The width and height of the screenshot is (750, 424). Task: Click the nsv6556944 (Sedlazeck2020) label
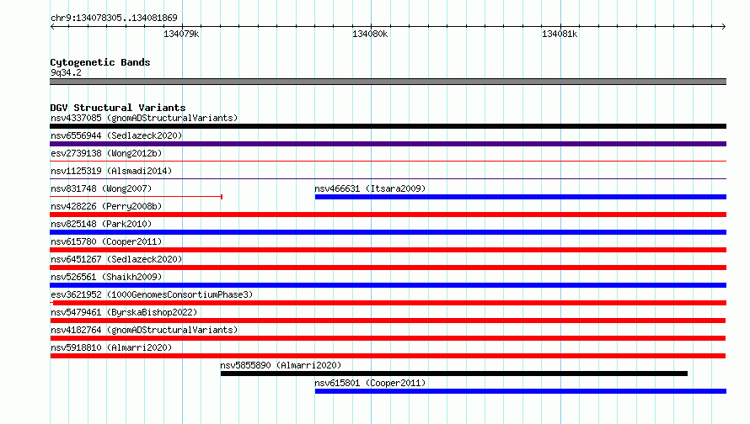pos(116,135)
